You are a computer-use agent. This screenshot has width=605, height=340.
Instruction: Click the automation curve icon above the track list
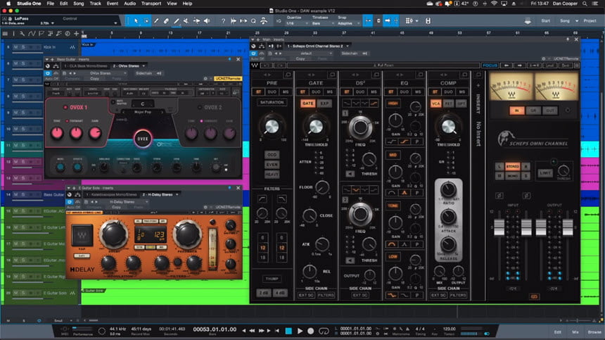32,34
